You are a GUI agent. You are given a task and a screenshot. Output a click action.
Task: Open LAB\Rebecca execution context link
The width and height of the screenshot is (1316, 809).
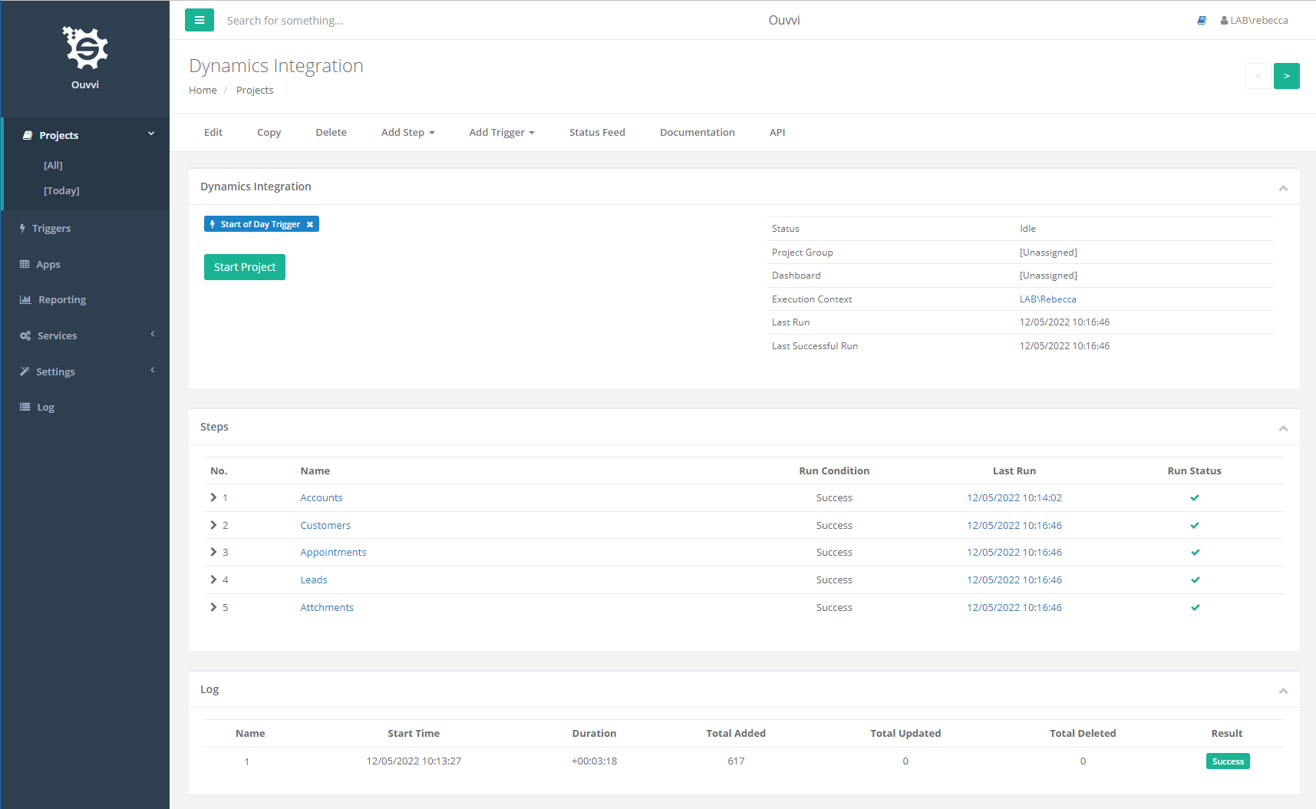point(1047,299)
